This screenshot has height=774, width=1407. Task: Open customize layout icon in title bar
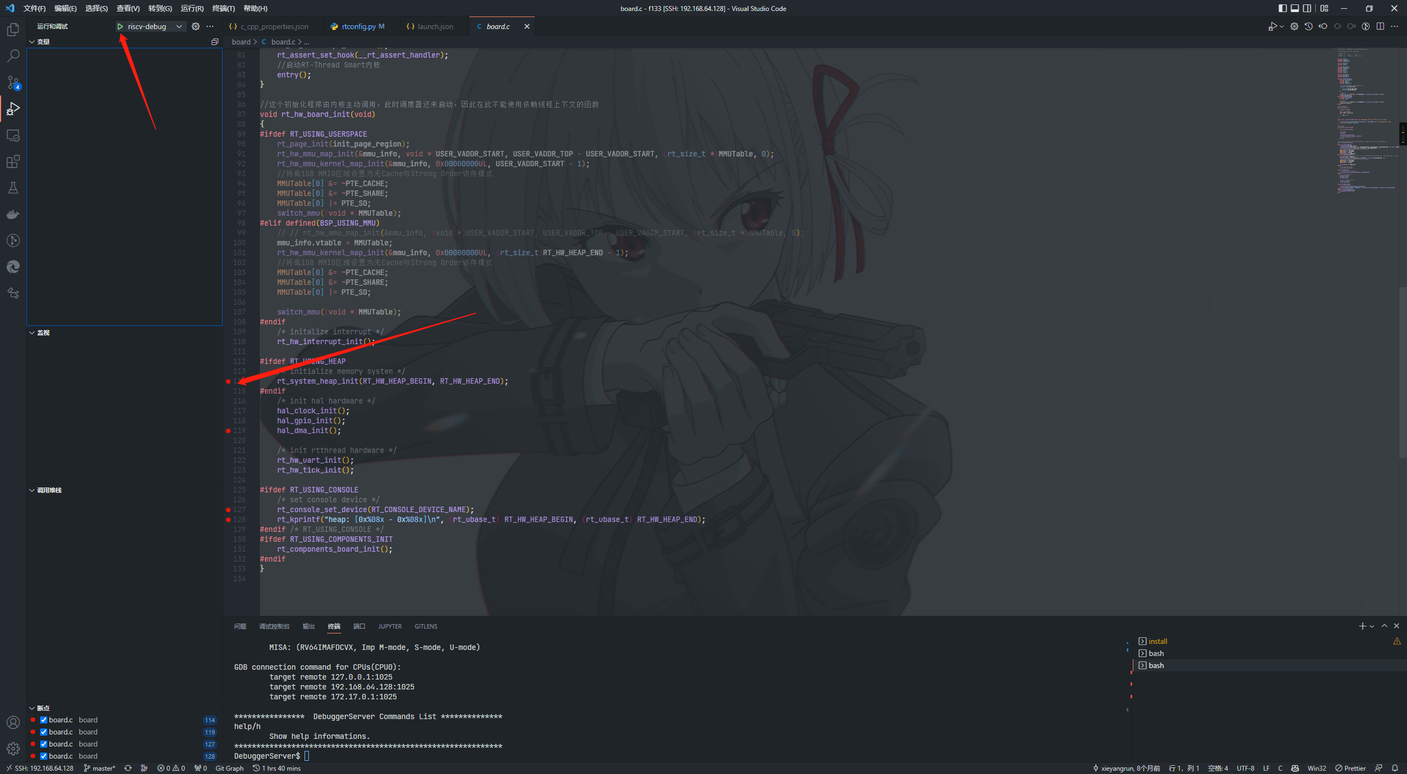click(x=1324, y=8)
